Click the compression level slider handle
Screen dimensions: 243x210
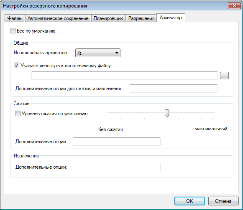click(167, 113)
